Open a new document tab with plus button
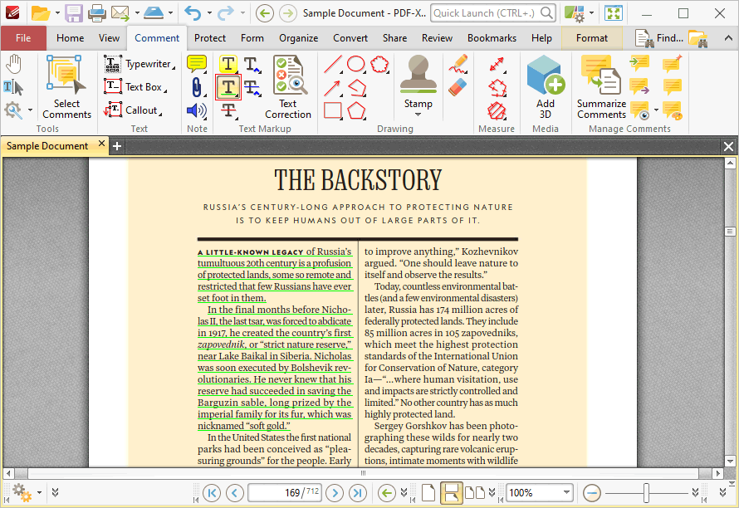The width and height of the screenshot is (739, 508). pos(116,145)
